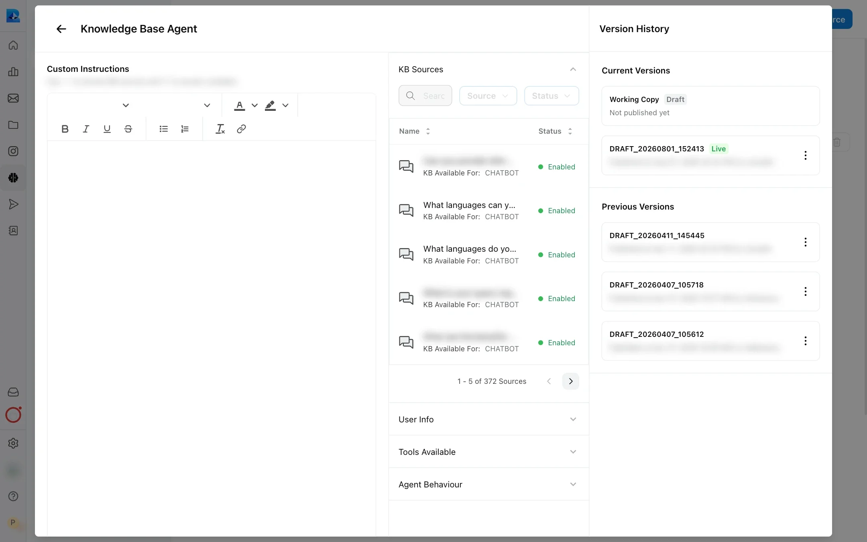Insert a bulleted list
This screenshot has height=542, width=867.
[163, 129]
